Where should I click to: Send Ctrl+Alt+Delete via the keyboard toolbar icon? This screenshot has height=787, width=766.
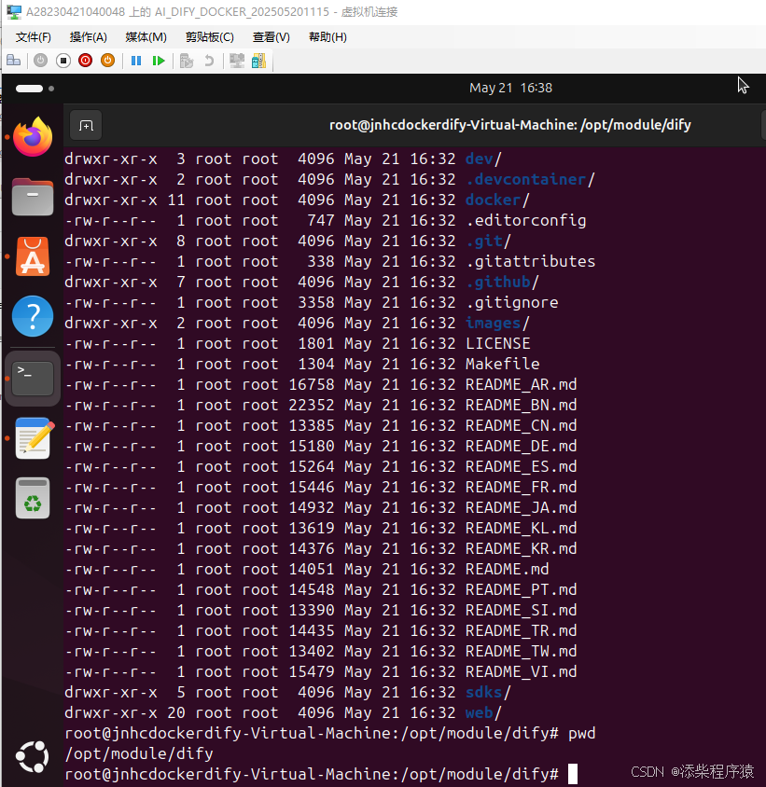click(14, 61)
